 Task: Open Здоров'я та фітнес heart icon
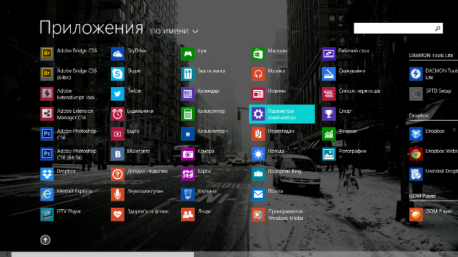pyautogui.click(x=117, y=214)
